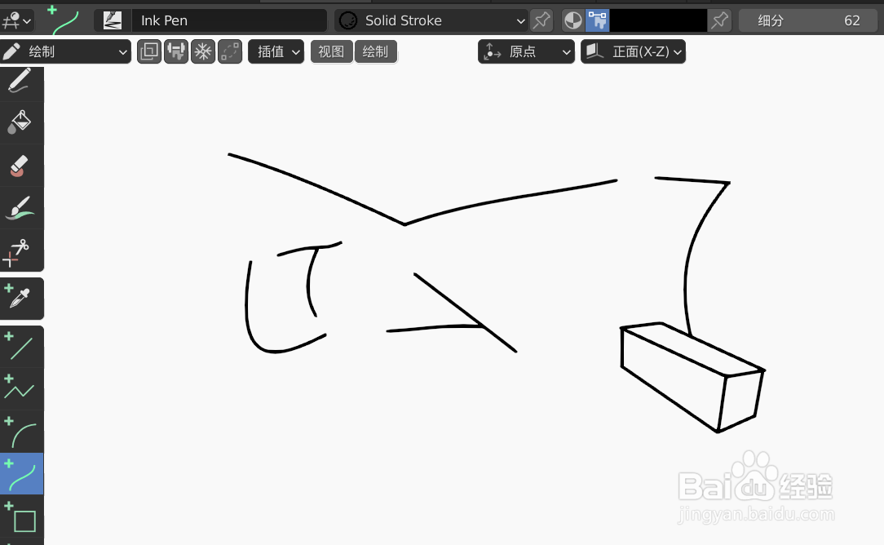The height and width of the screenshot is (545, 884).
Task: Toggle additive drawing snowflake button
Action: [x=203, y=51]
